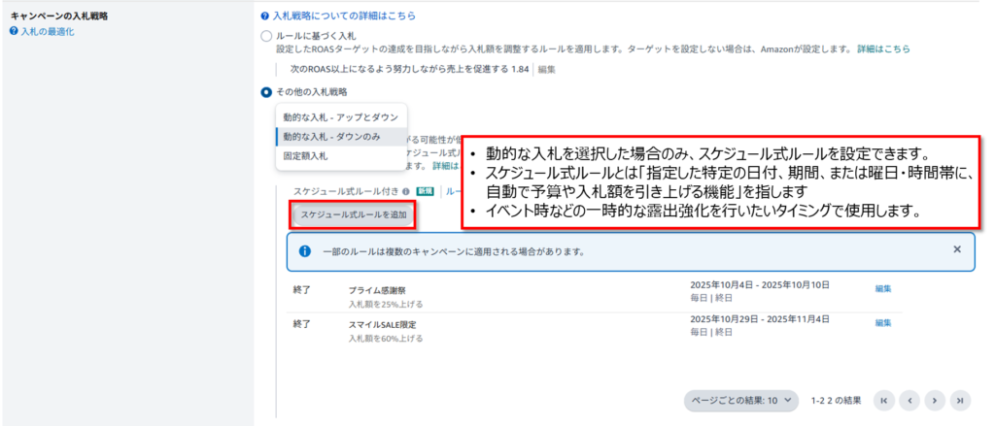Viewport: 995px width, 426px height.
Task: Open the ページごとの結果: 10 dropdown
Action: pos(740,400)
